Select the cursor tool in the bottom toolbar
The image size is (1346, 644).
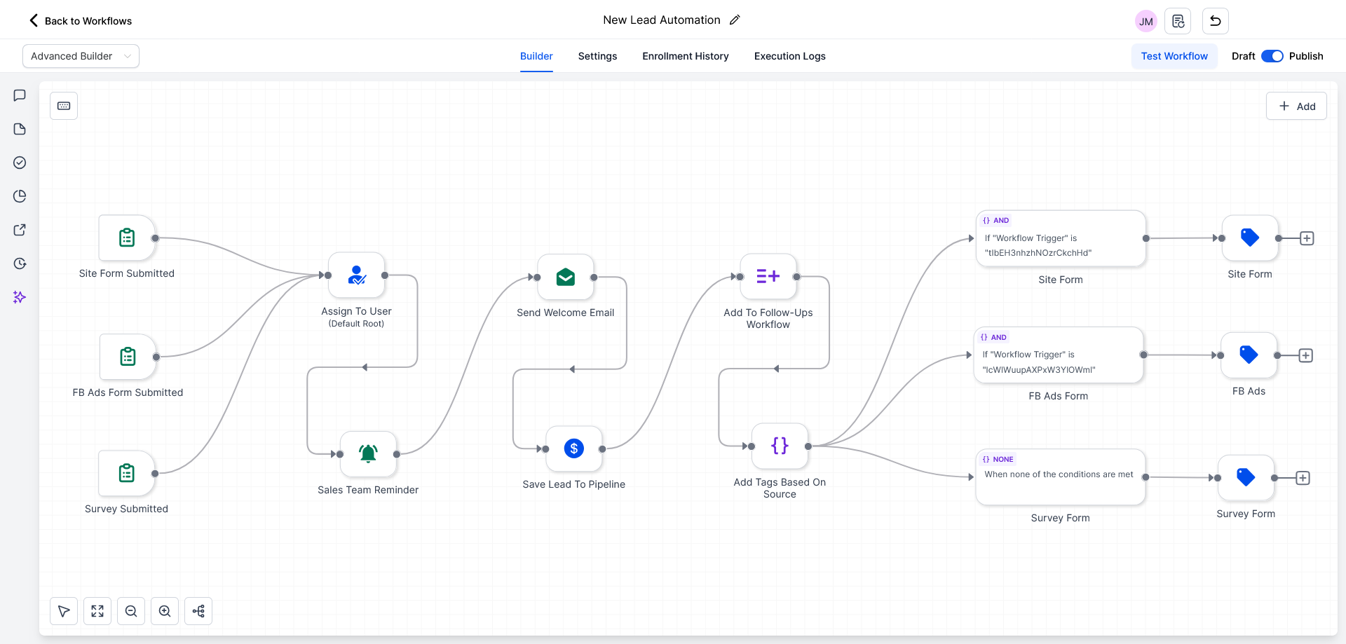pos(64,610)
